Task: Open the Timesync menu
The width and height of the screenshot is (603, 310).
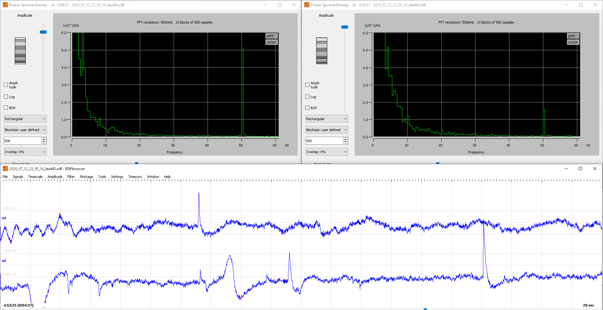Action: 135,177
